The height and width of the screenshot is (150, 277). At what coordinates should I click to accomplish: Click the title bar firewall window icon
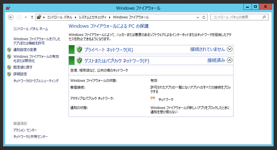(x=8, y=8)
